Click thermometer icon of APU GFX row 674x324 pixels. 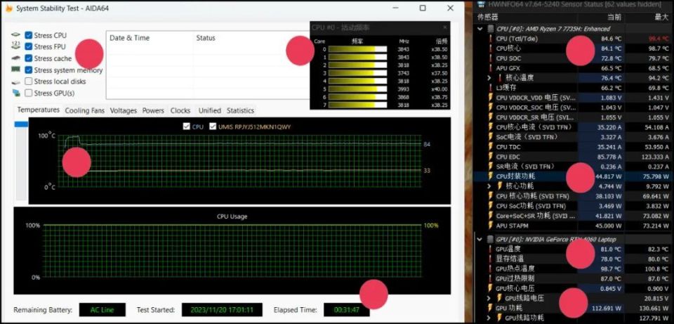(x=490, y=68)
